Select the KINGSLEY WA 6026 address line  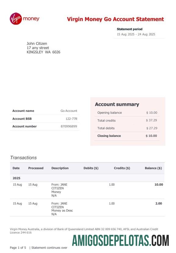coord(43,52)
